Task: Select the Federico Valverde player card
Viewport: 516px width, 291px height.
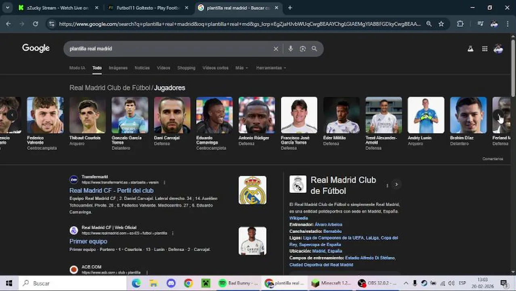Action: pyautogui.click(x=45, y=123)
